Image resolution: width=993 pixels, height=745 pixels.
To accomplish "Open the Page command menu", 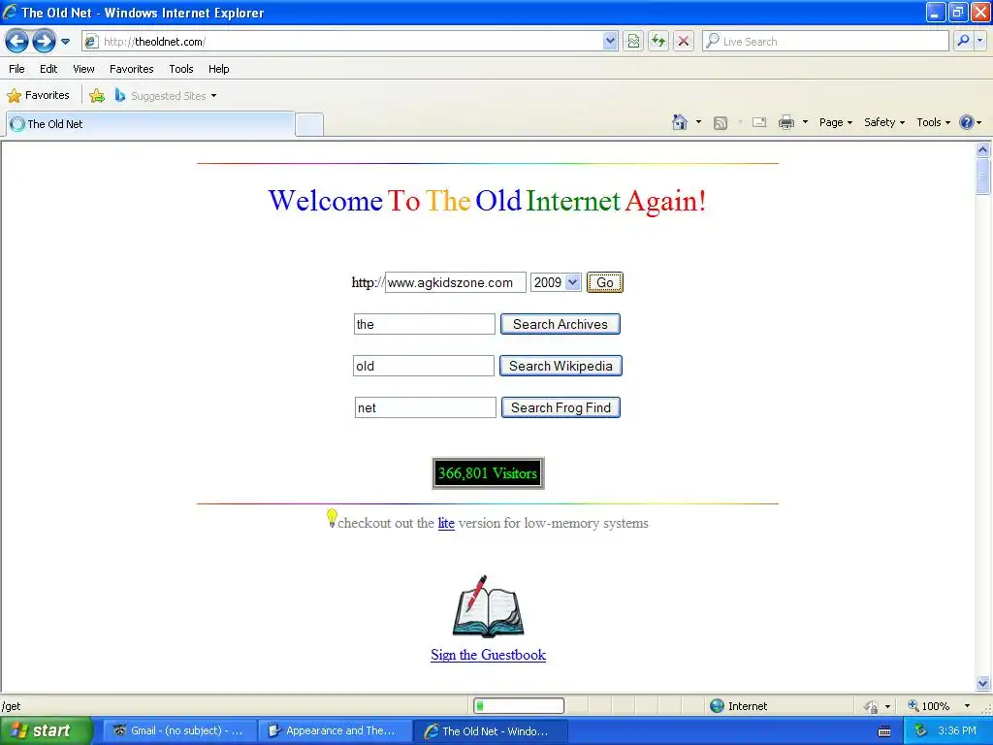I will [836, 122].
